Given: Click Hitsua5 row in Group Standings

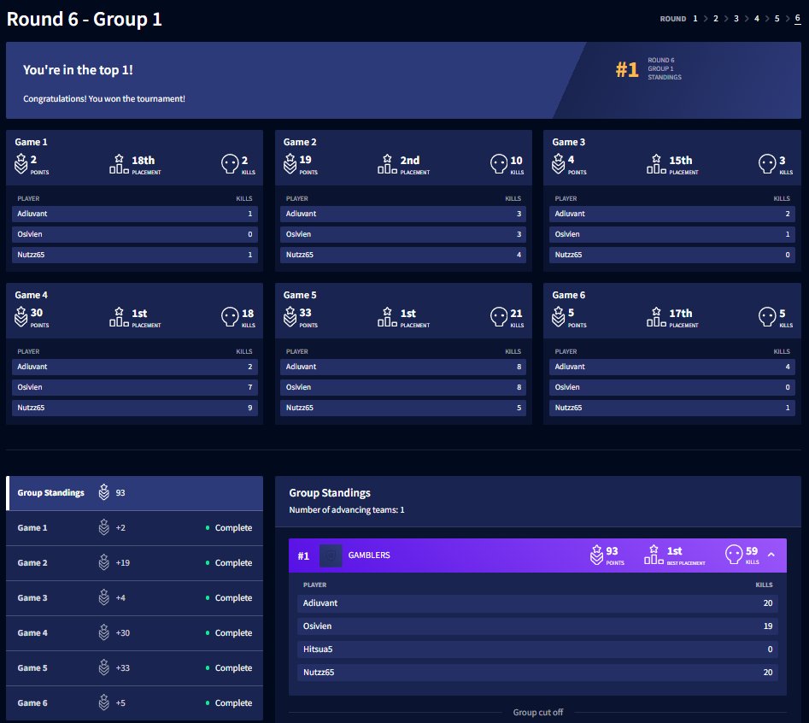Looking at the screenshot, I should coord(537,650).
